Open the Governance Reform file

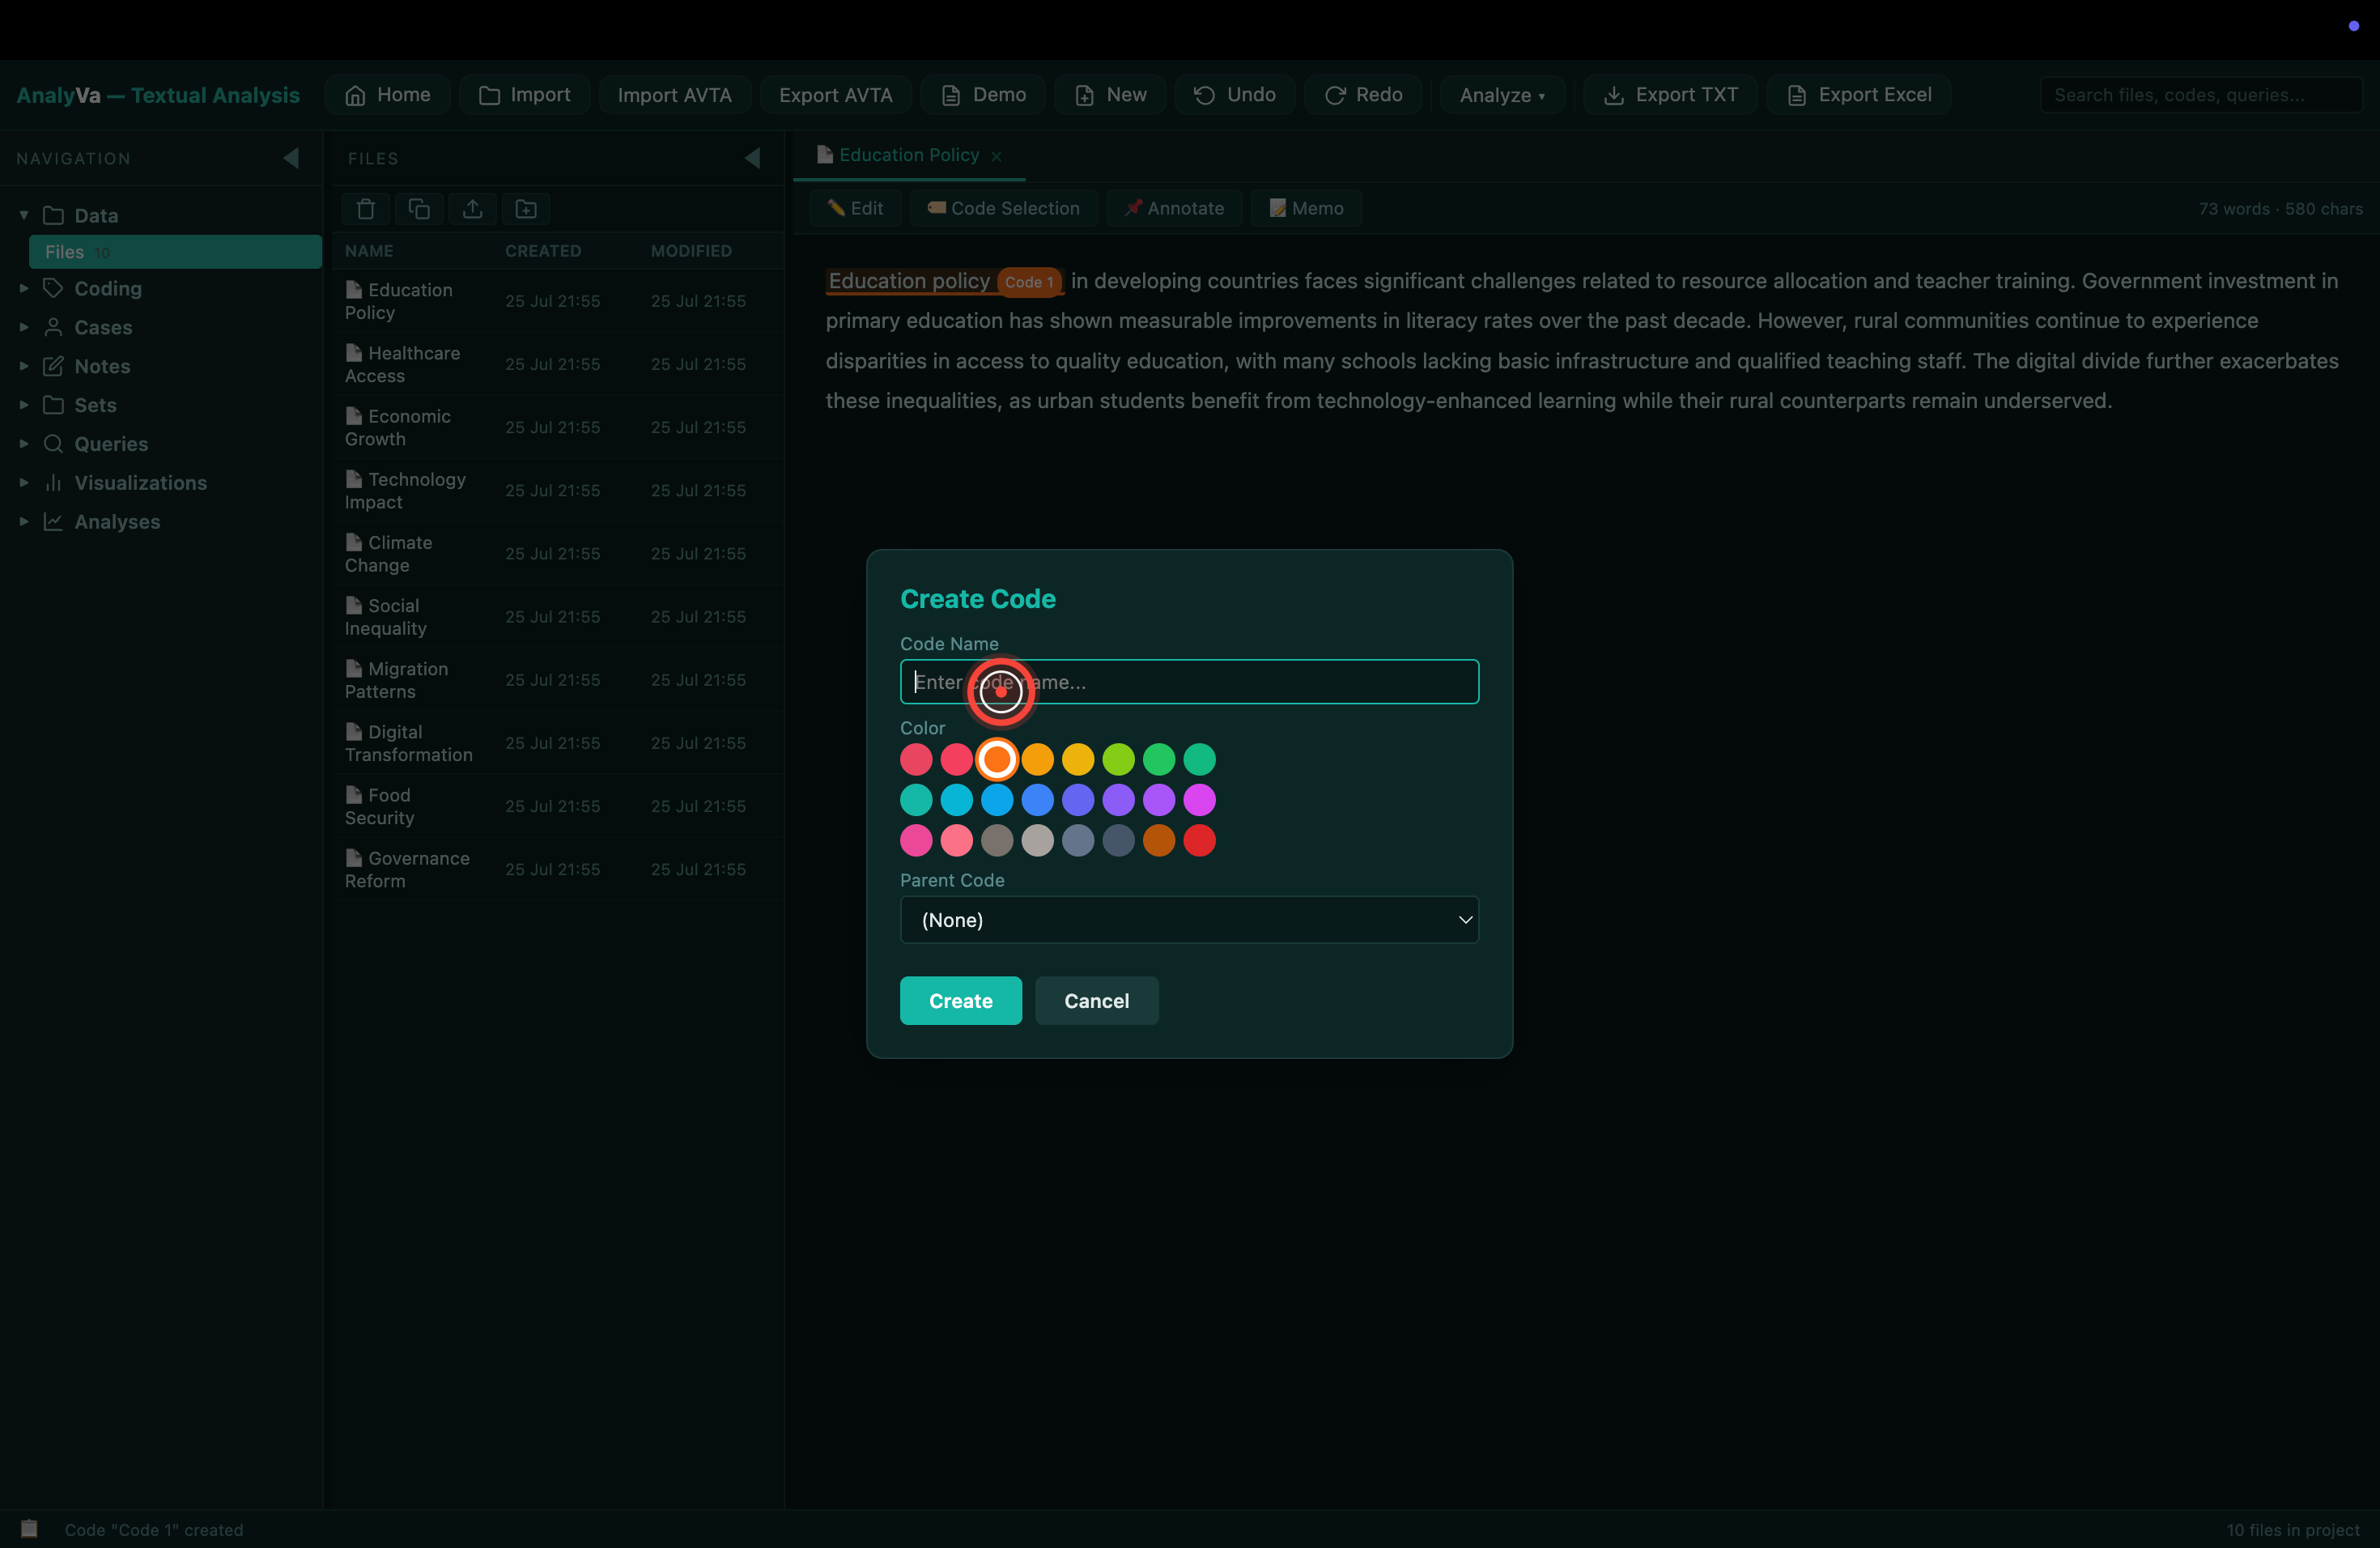tap(558, 870)
